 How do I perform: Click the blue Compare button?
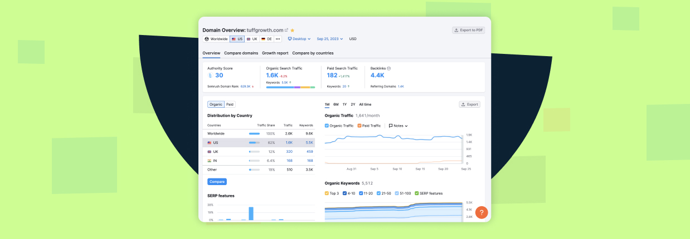[217, 182]
